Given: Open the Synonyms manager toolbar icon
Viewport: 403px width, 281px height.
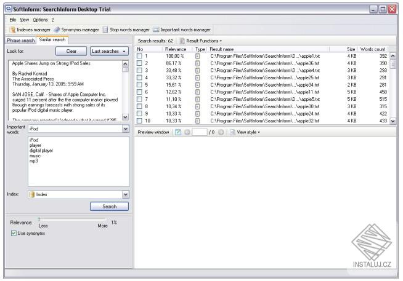Looking at the screenshot, I should pyautogui.click(x=57, y=30).
